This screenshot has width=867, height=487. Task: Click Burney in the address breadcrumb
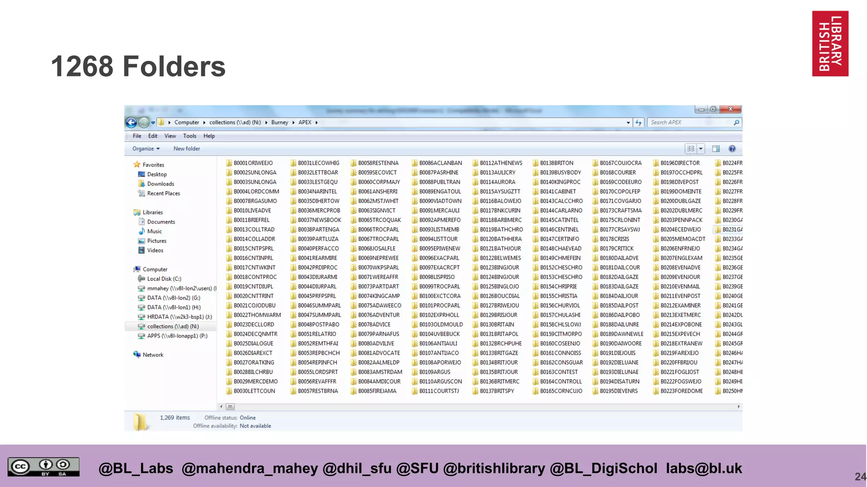280,123
